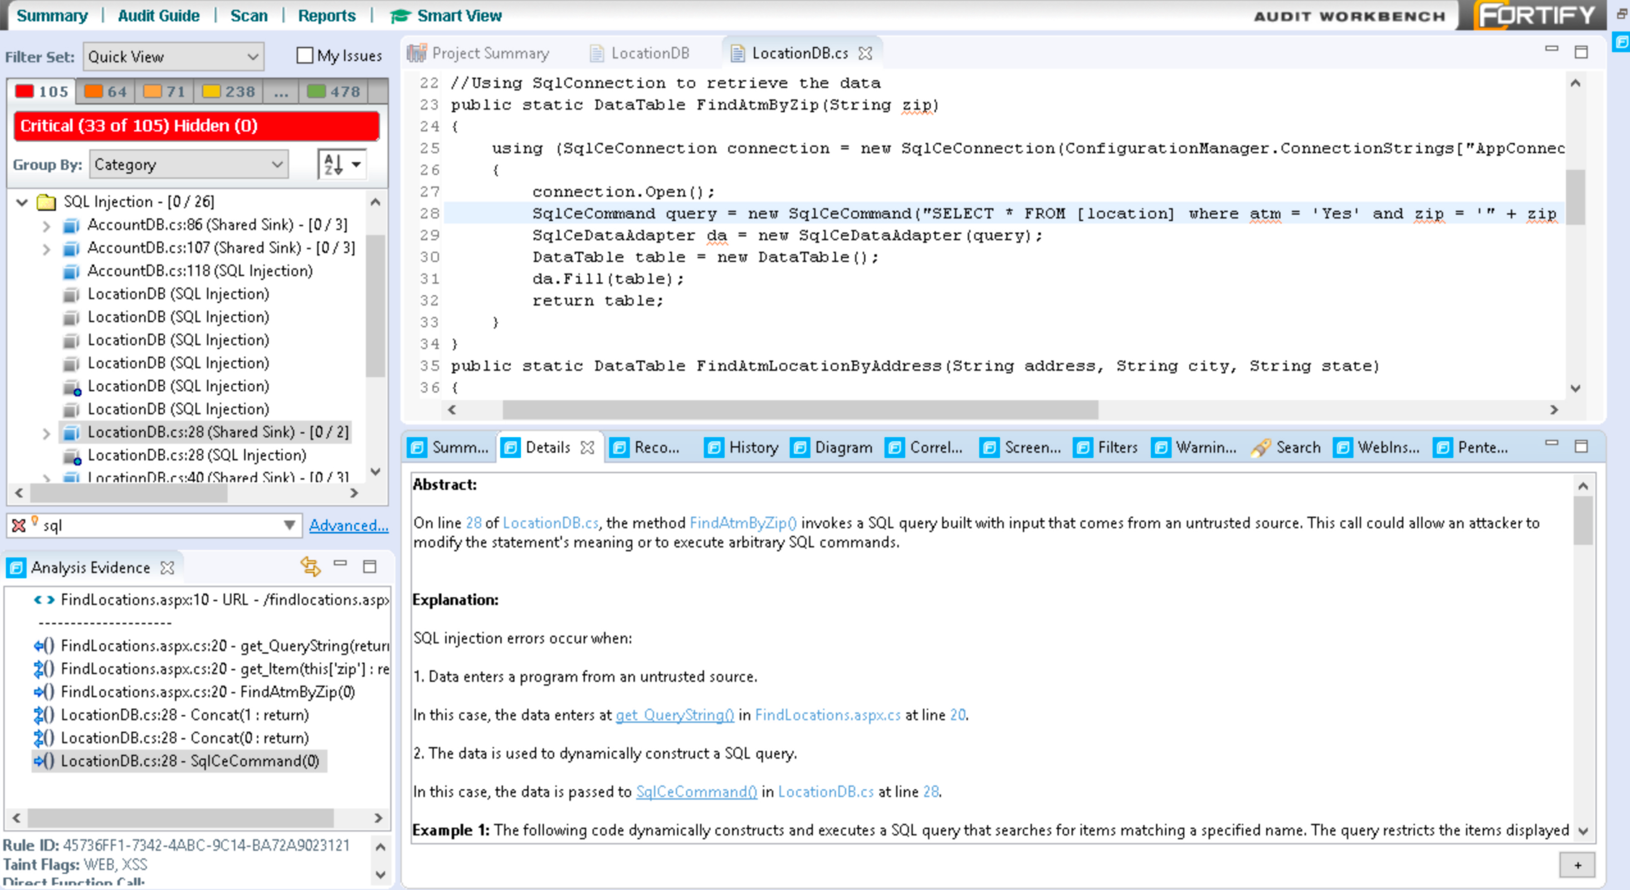Screen dimensions: 1630x890
Task: Click the plus button below the Details panel
Action: 1577,865
